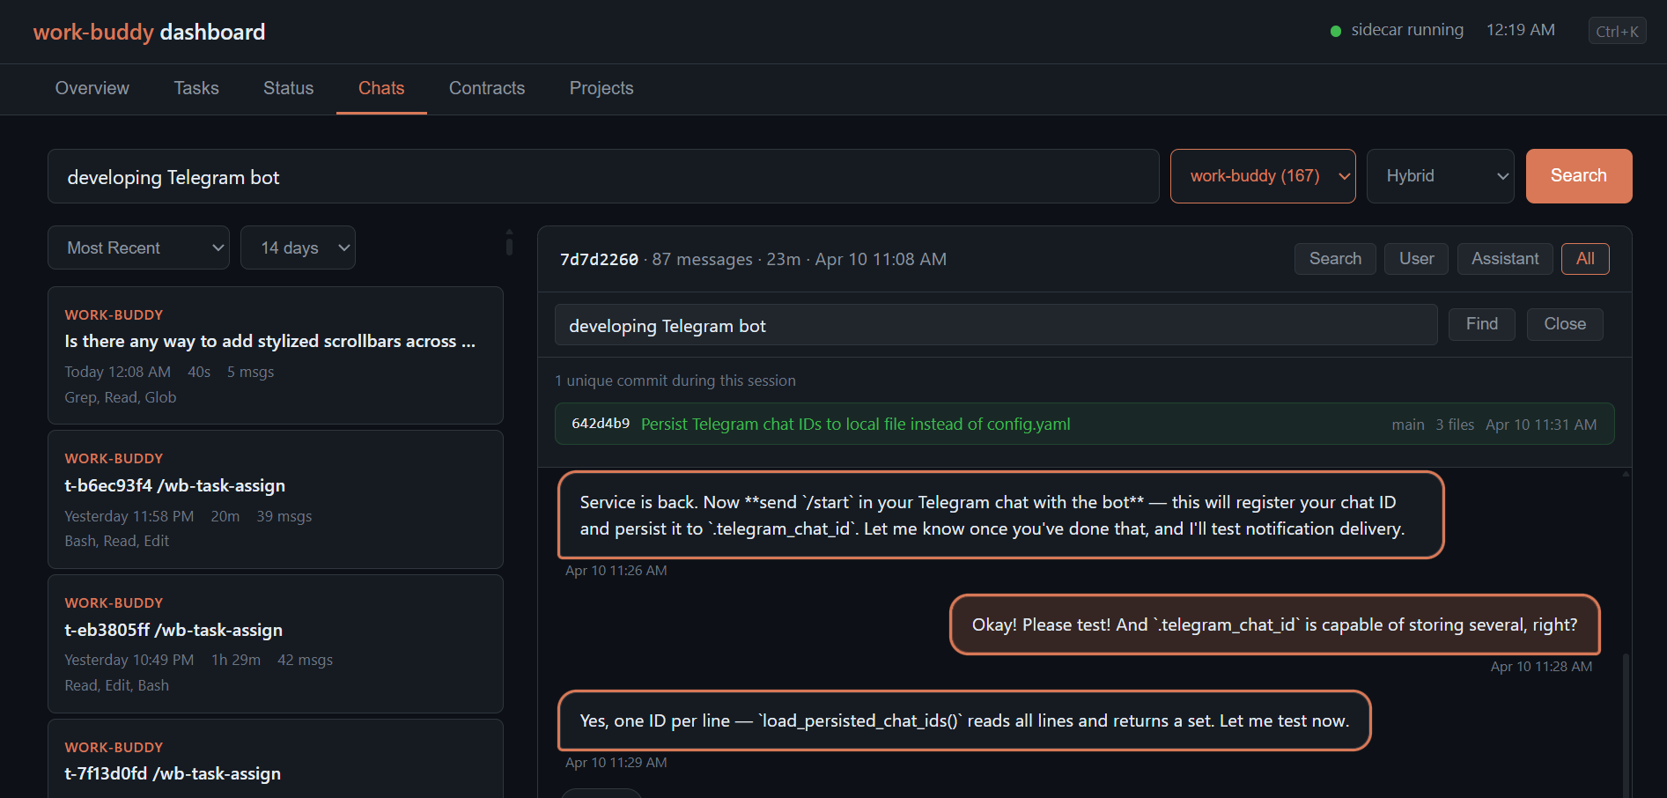Click the 'Yesterday 11:58 PM' timestamp
1667x798 pixels.
pos(129,516)
